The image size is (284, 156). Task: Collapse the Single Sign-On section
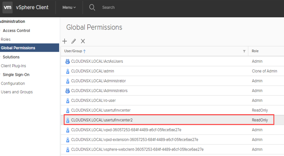click(1, 75)
